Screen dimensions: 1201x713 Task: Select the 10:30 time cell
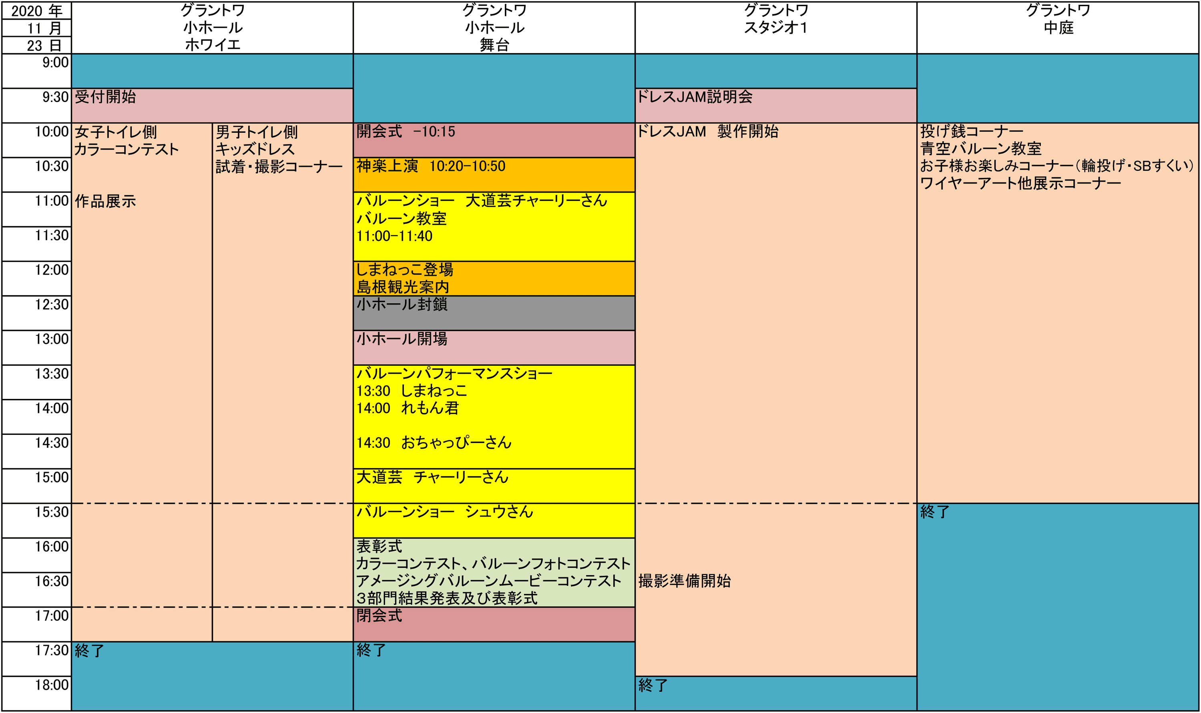pos(36,175)
